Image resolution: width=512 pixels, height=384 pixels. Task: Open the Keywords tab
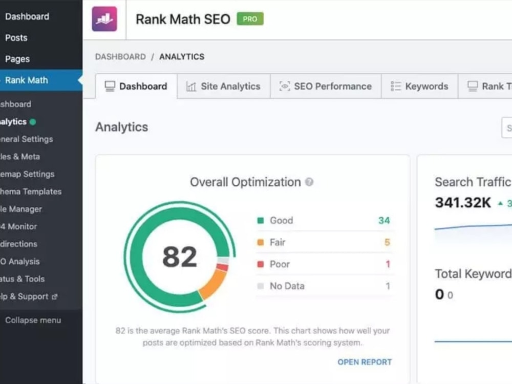coord(420,86)
